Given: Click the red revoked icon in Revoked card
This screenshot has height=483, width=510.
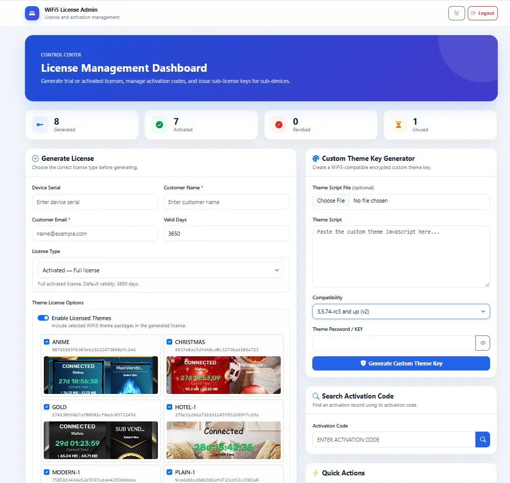Looking at the screenshot, I should pos(279,125).
